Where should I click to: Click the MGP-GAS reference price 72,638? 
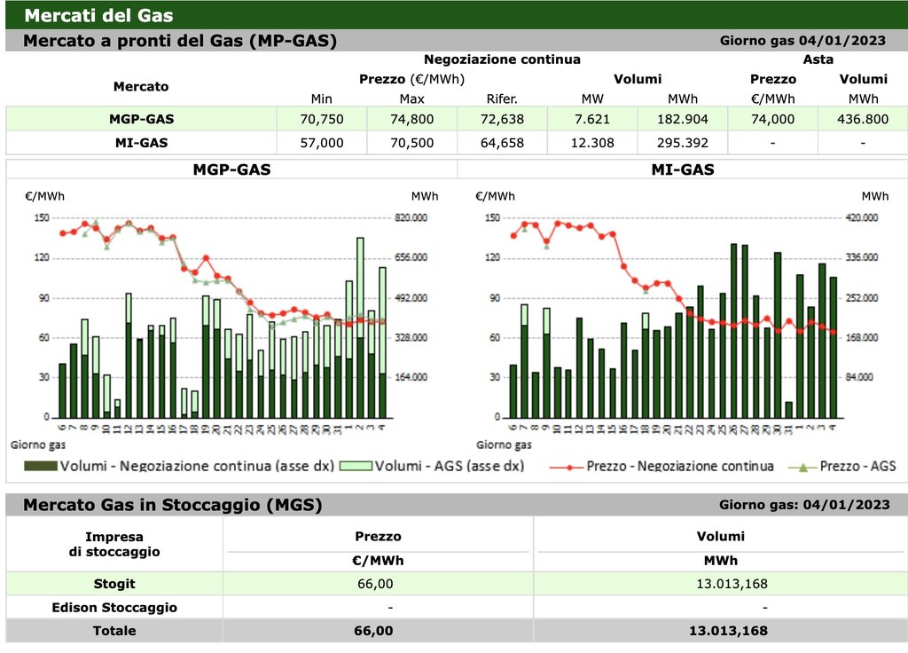click(502, 119)
